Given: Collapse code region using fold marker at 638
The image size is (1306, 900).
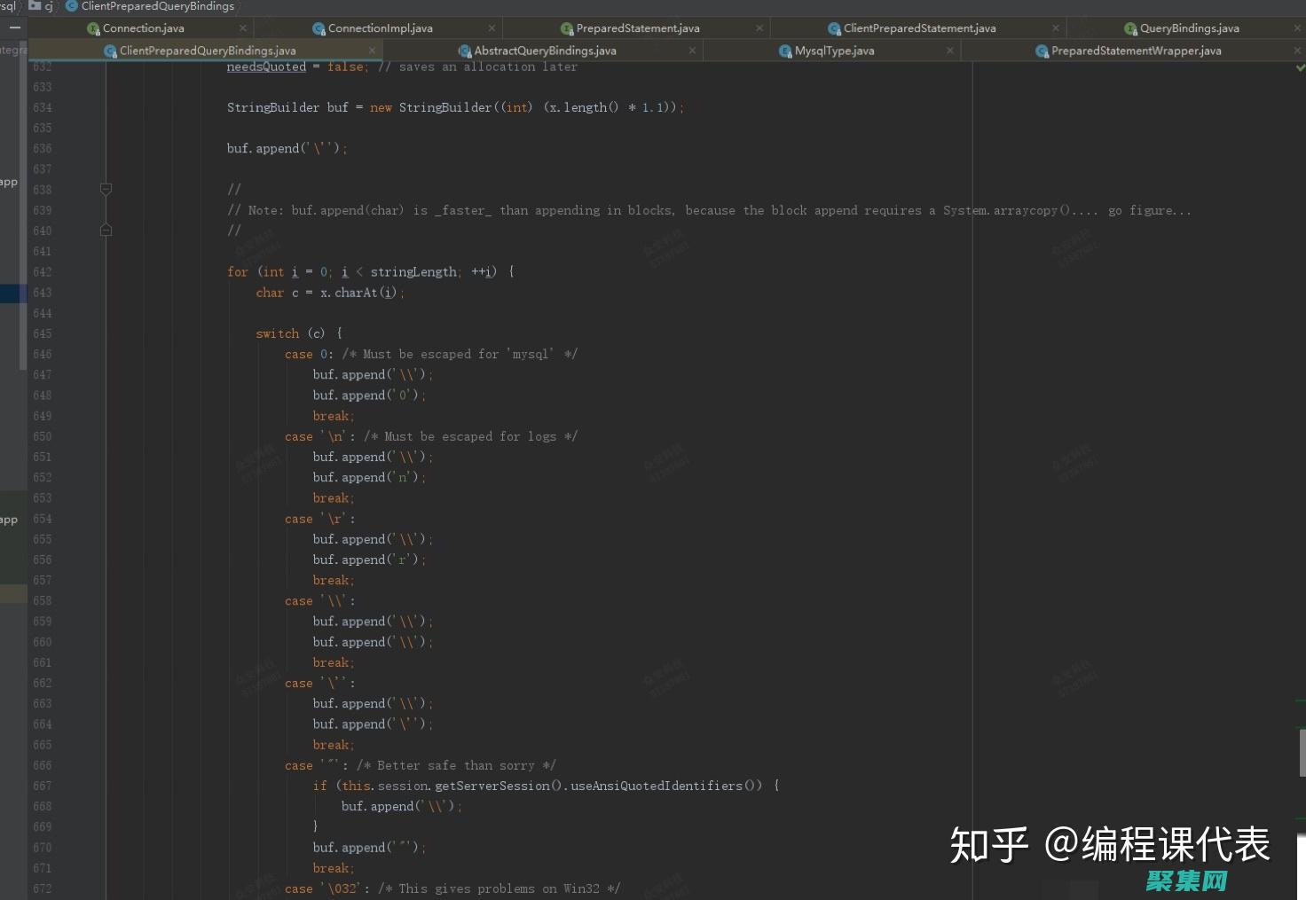Looking at the screenshot, I should pyautogui.click(x=106, y=189).
